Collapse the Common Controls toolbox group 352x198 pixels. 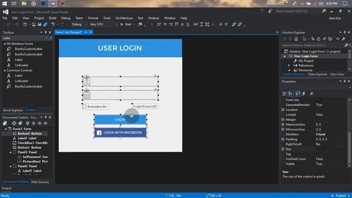click(x=4, y=70)
